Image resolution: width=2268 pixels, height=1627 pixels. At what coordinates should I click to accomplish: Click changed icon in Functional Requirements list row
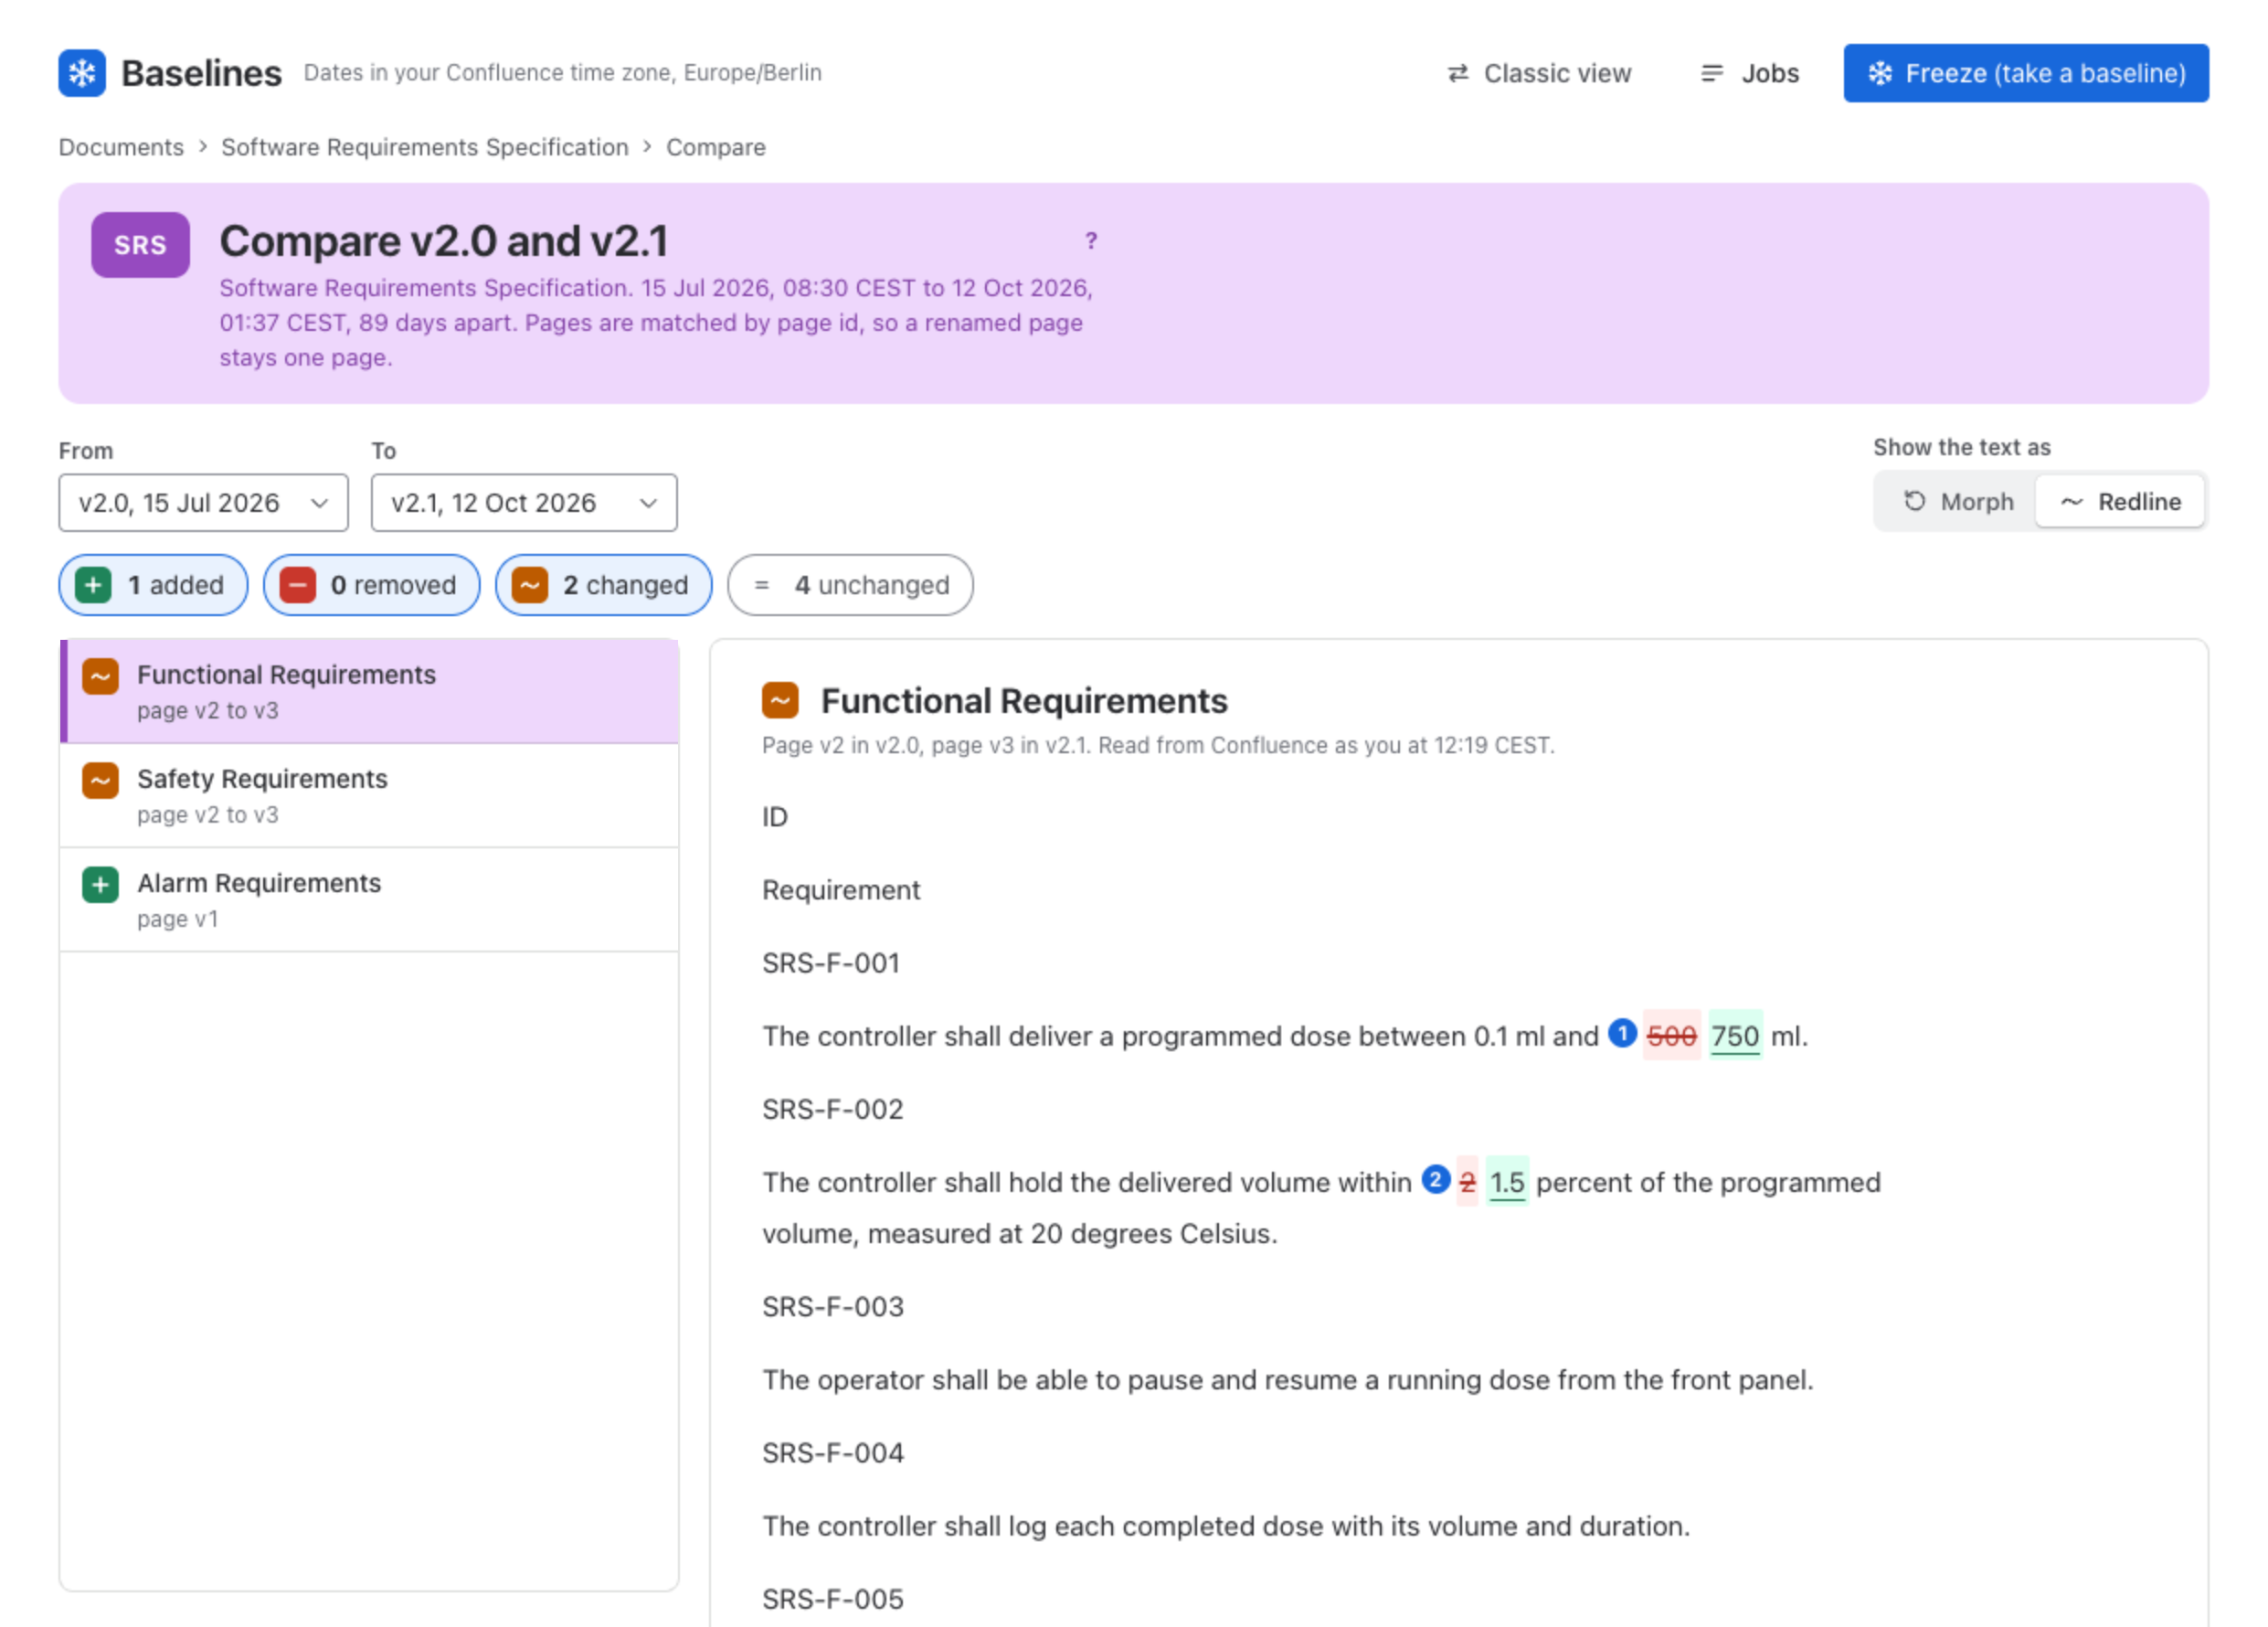(x=100, y=677)
